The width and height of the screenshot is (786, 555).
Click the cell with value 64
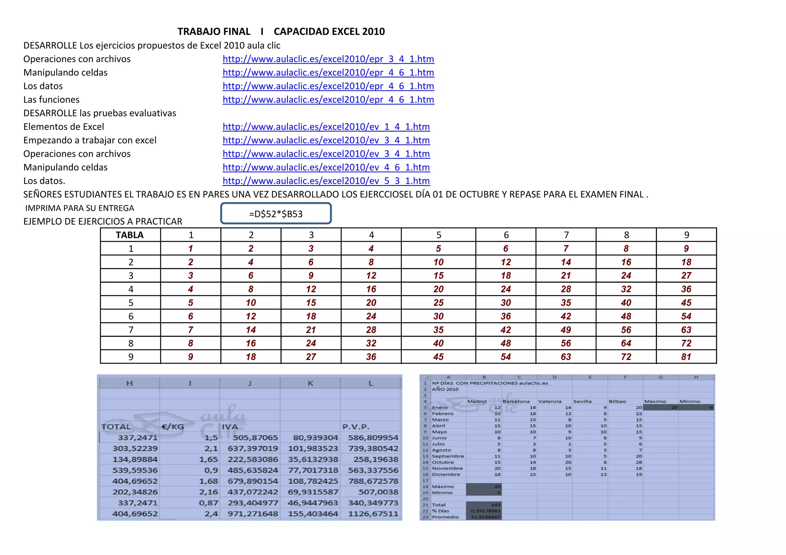tap(626, 343)
